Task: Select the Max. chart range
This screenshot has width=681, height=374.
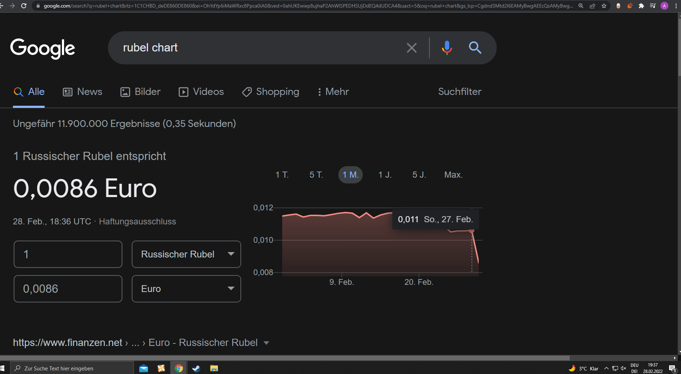Action: coord(454,175)
